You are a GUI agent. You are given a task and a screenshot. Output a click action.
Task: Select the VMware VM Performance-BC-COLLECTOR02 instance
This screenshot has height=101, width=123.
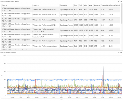(x=43, y=30)
